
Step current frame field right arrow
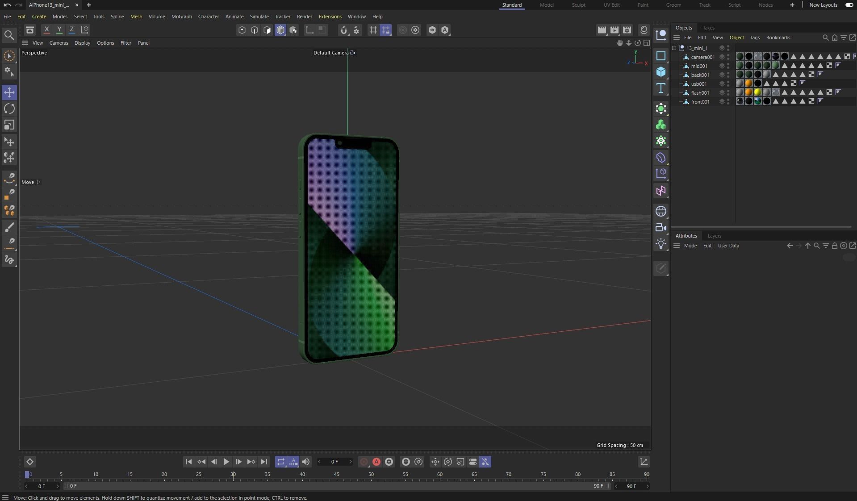[x=351, y=462]
